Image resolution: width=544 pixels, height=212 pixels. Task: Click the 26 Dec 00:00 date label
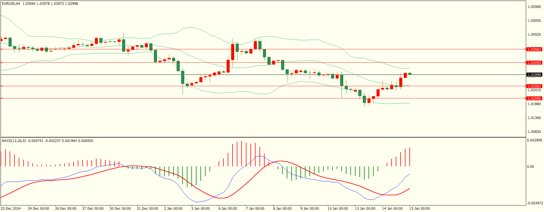(x=66, y=209)
